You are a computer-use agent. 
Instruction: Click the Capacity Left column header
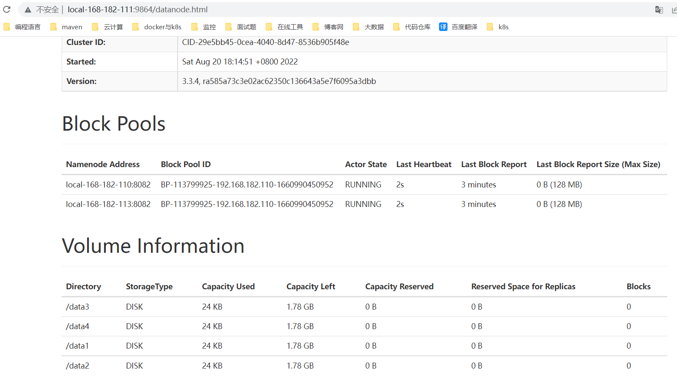(x=311, y=286)
